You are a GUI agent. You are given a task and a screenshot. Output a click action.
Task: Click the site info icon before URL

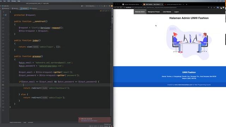[124, 7]
